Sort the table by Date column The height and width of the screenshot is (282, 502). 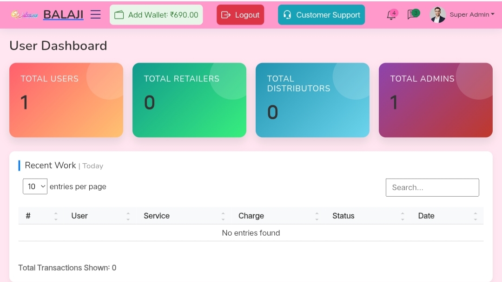[426, 216]
